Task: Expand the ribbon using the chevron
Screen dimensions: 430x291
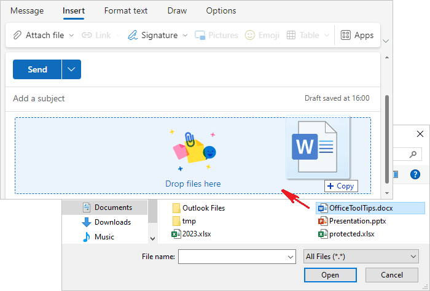Action: tap(386, 41)
